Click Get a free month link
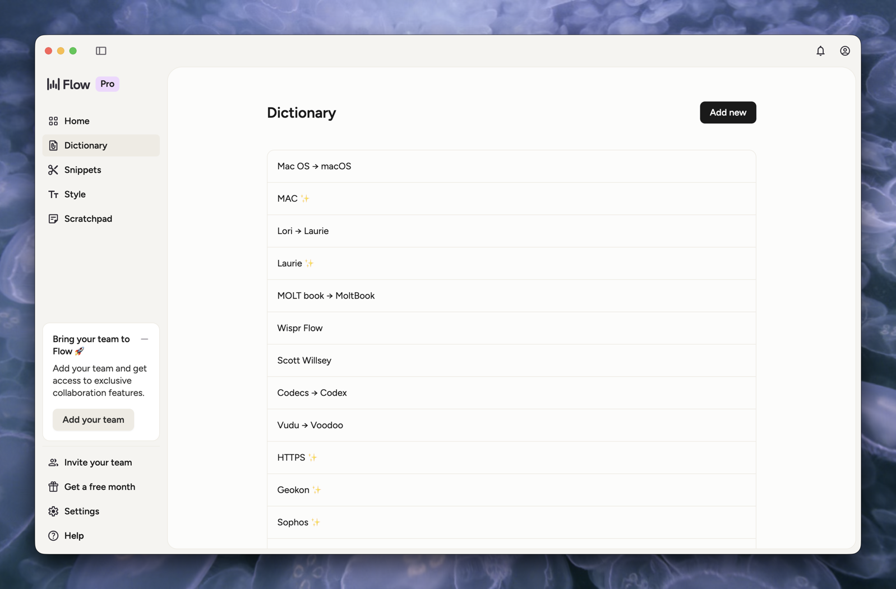The width and height of the screenshot is (896, 589). point(101,487)
